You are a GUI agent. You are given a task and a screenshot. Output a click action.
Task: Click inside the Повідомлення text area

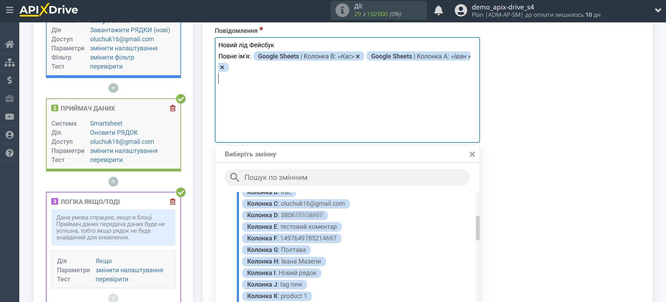347,90
